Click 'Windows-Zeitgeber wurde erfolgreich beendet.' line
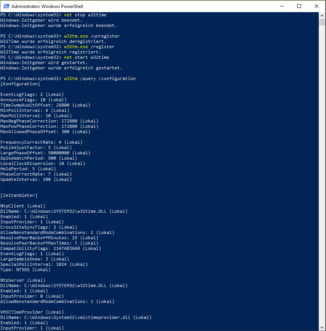Viewport: 326px width, 331px height. pos(59,25)
